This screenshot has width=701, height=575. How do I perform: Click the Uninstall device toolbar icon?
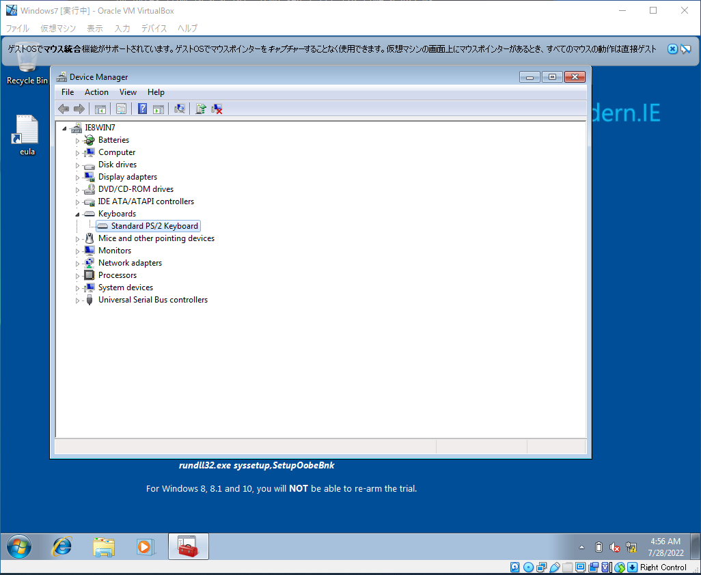pos(217,109)
